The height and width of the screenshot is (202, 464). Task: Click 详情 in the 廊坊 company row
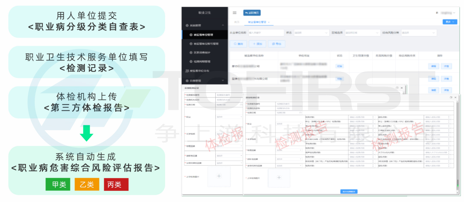446,66
